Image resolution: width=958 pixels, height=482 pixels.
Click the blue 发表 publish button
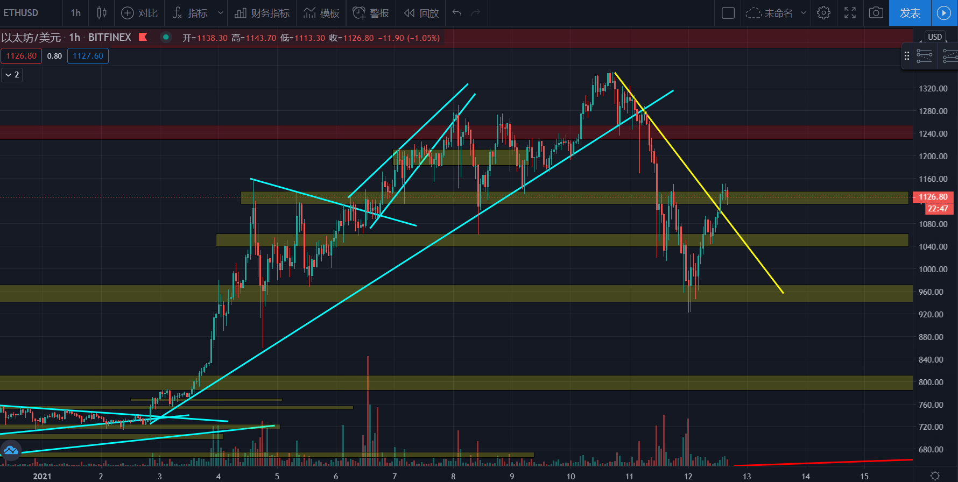(x=910, y=13)
